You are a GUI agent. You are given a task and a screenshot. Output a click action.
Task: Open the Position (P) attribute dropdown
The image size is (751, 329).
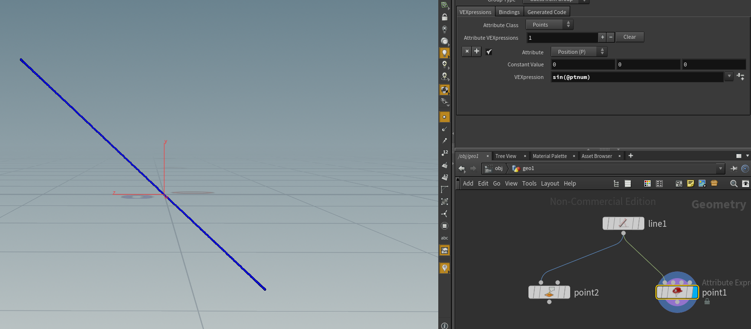click(579, 52)
